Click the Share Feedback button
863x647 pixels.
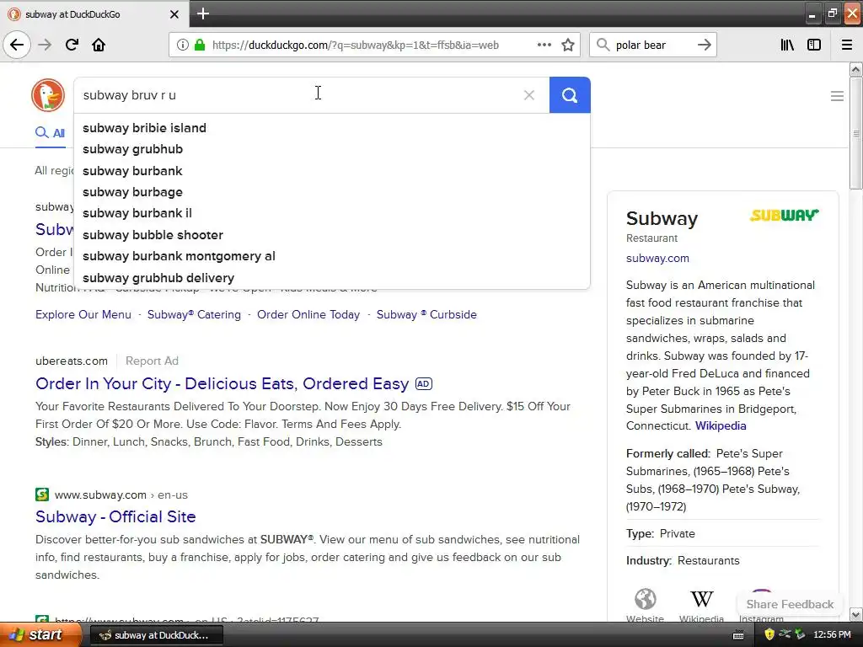[790, 604]
